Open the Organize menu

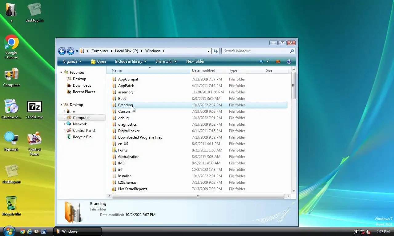72,61
